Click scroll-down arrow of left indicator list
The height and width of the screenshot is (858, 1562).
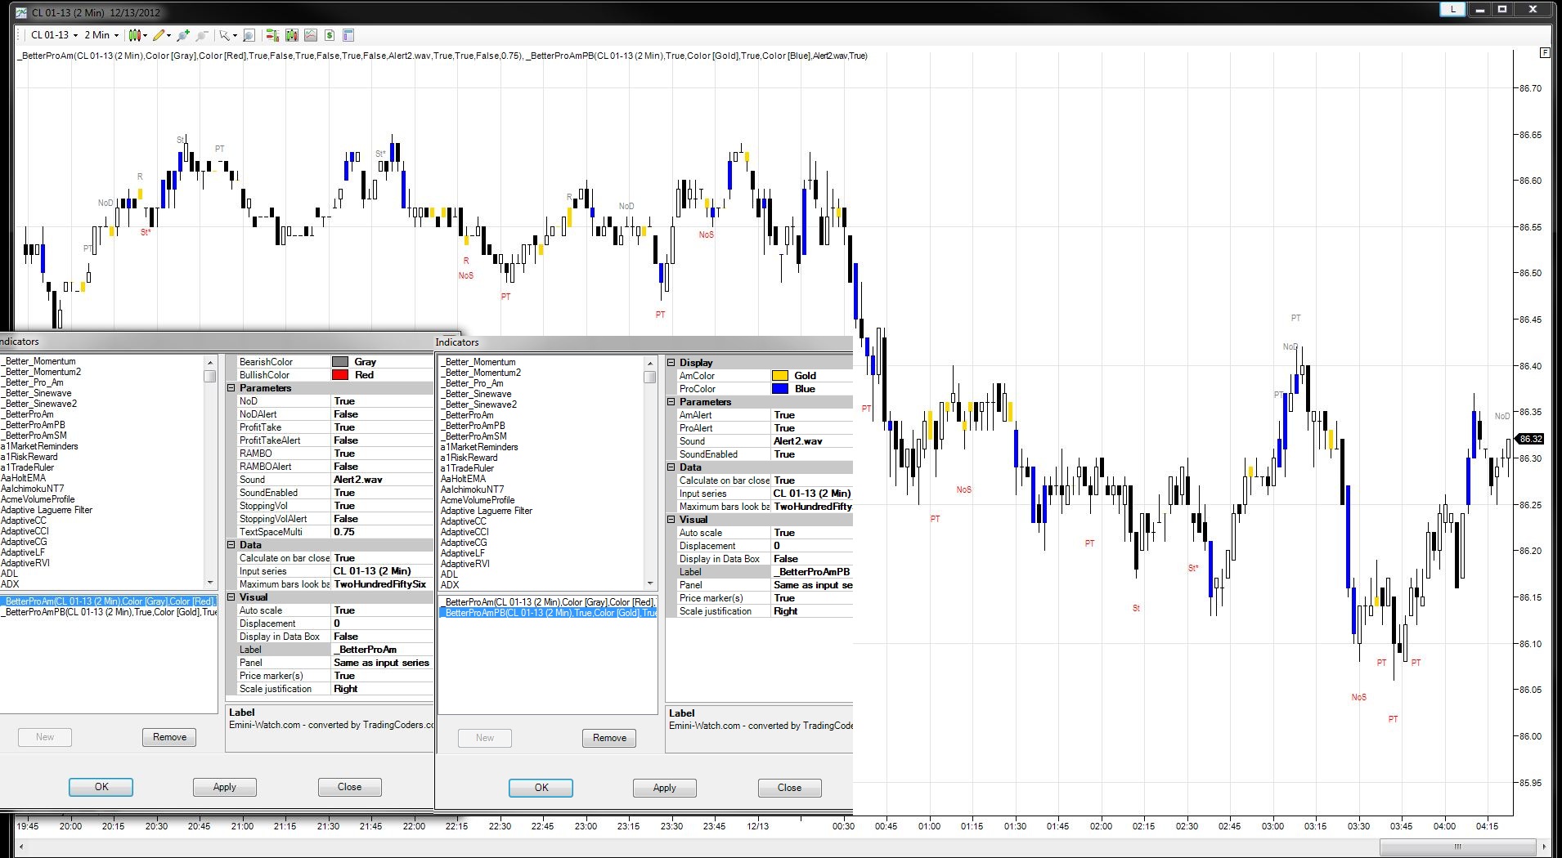pyautogui.click(x=210, y=583)
